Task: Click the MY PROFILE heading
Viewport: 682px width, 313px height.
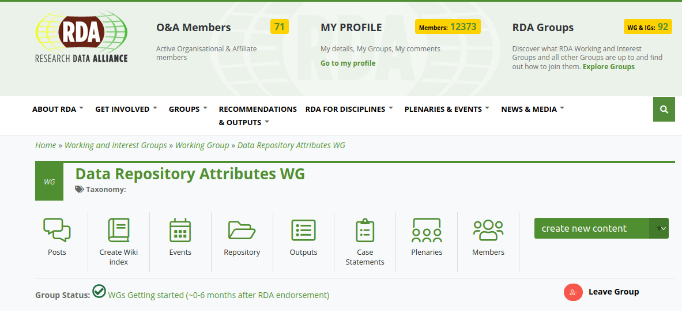Action: point(352,28)
